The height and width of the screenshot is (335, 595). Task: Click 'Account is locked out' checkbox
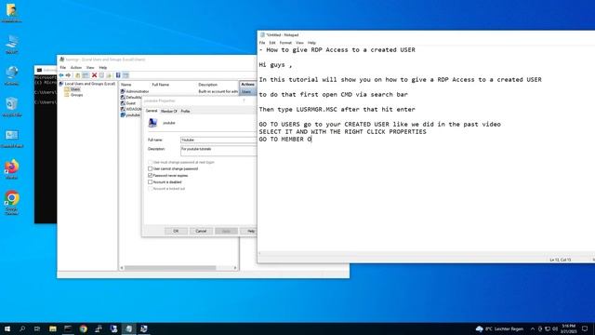coord(151,188)
